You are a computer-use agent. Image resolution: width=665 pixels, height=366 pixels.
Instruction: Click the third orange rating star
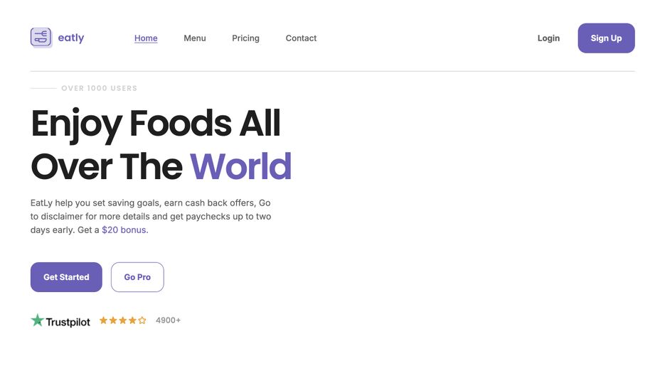pyautogui.click(x=122, y=321)
